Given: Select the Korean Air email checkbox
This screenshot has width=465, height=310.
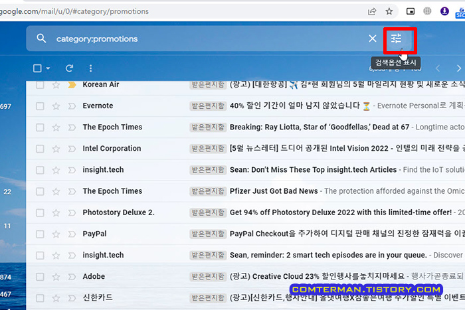Looking at the screenshot, I should [x=40, y=85].
